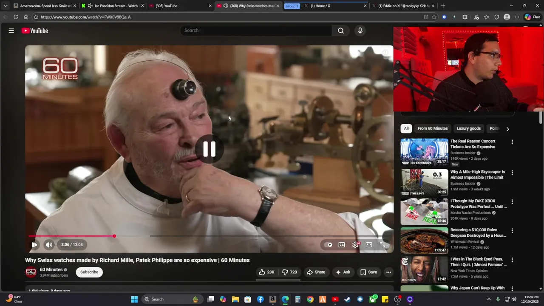Open options for Why Japan video
544x306 pixels.
pos(512,289)
